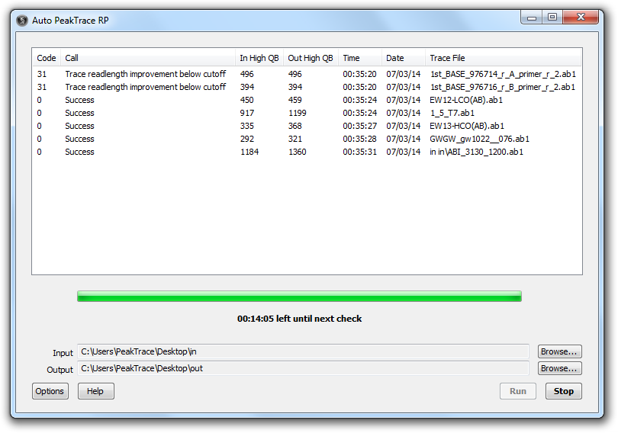The height and width of the screenshot is (433, 618).
Task: Click the In High QB value 335
Action: tap(247, 126)
